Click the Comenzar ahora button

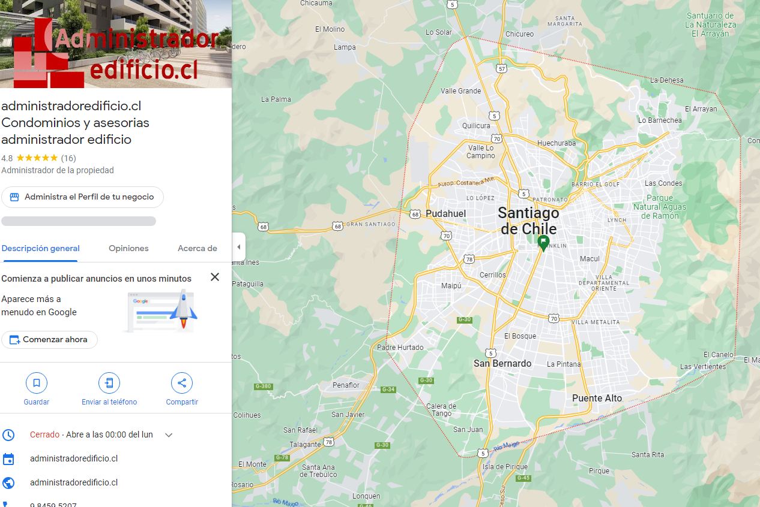pos(49,339)
